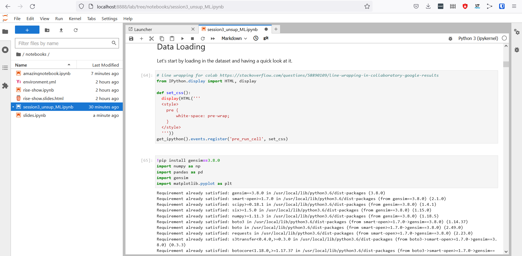522x256 pixels.
Task: Reload the browser page
Action: [x=32, y=7]
